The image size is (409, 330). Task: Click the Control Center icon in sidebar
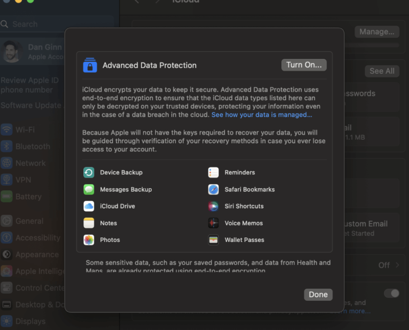coord(7,288)
